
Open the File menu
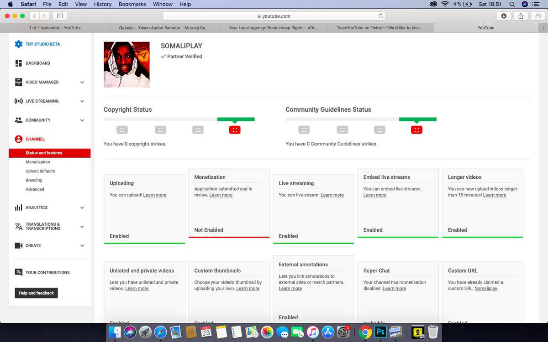(47, 4)
